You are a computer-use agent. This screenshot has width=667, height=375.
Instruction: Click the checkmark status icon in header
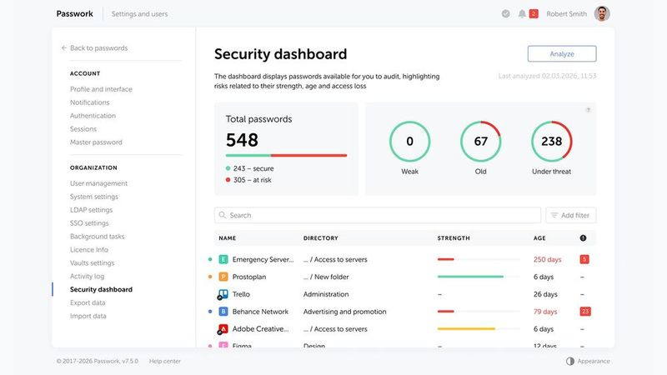(505, 13)
